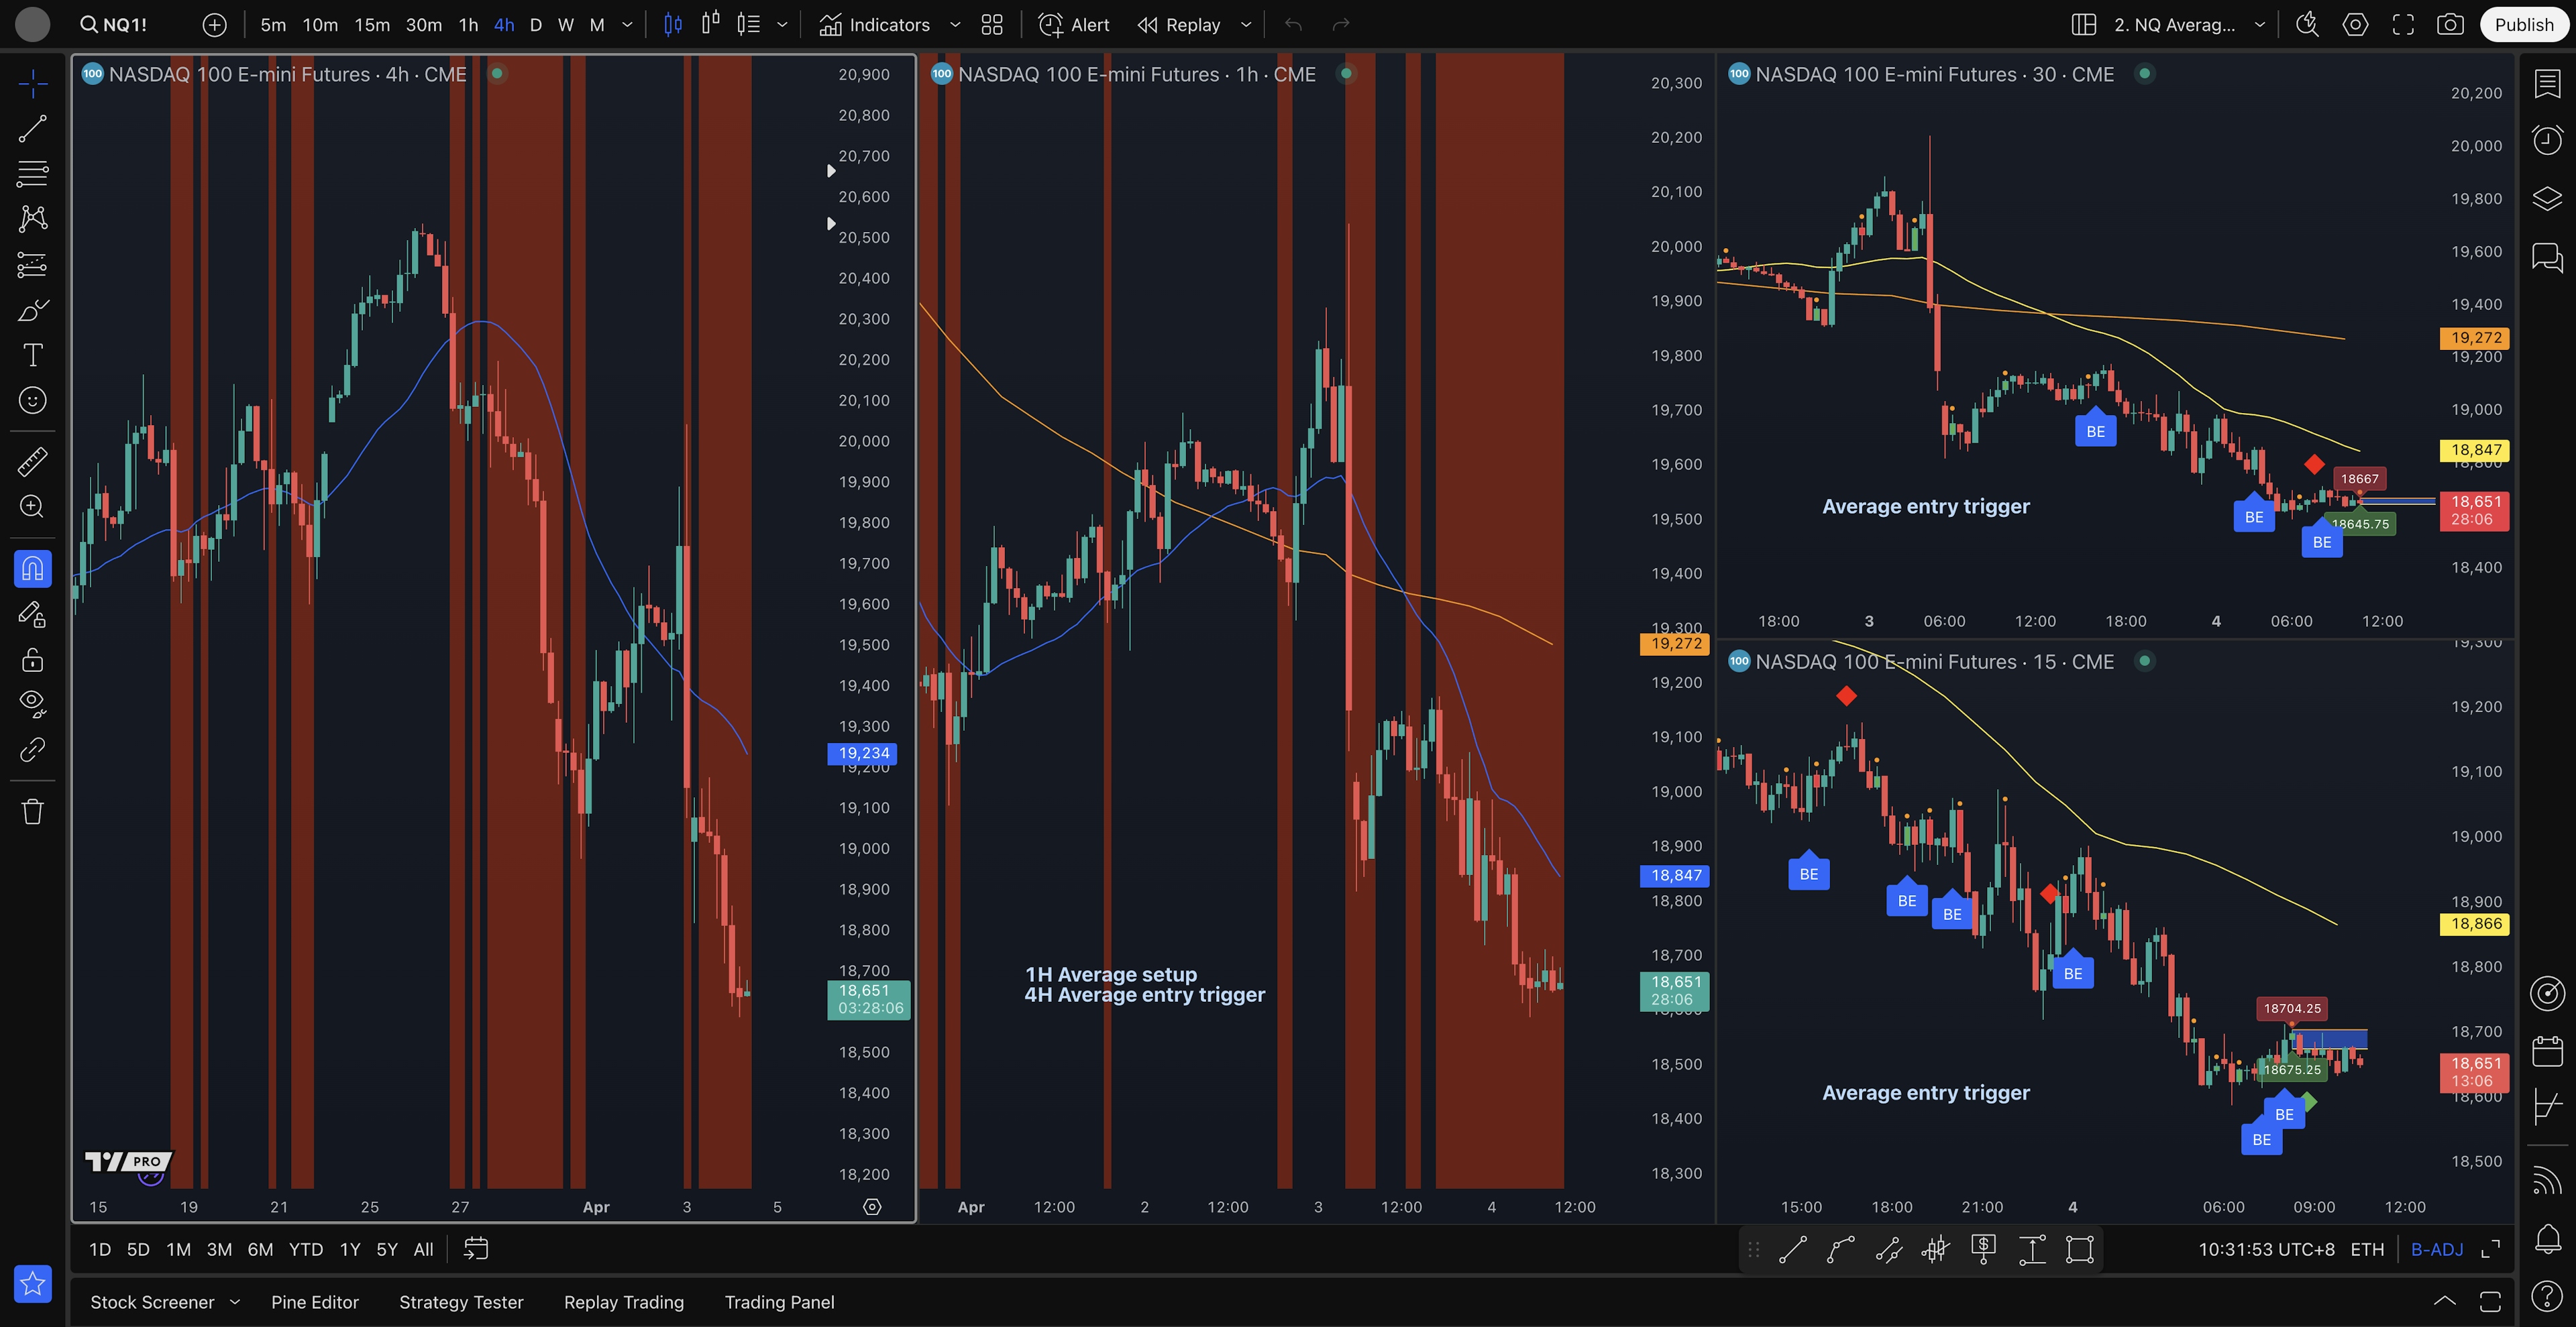Take a chart snapshot with camera icon
Image resolution: width=2576 pixels, height=1327 pixels.
click(2450, 25)
